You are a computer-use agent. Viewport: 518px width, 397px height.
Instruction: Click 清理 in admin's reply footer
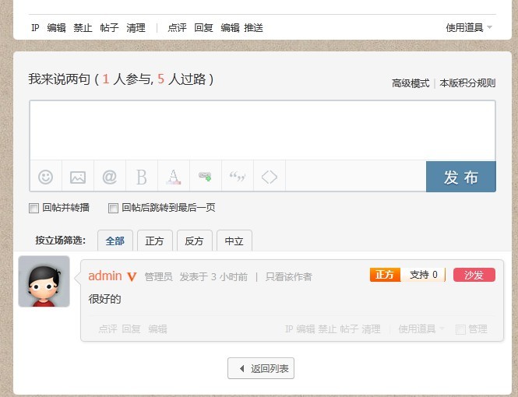[x=371, y=328]
